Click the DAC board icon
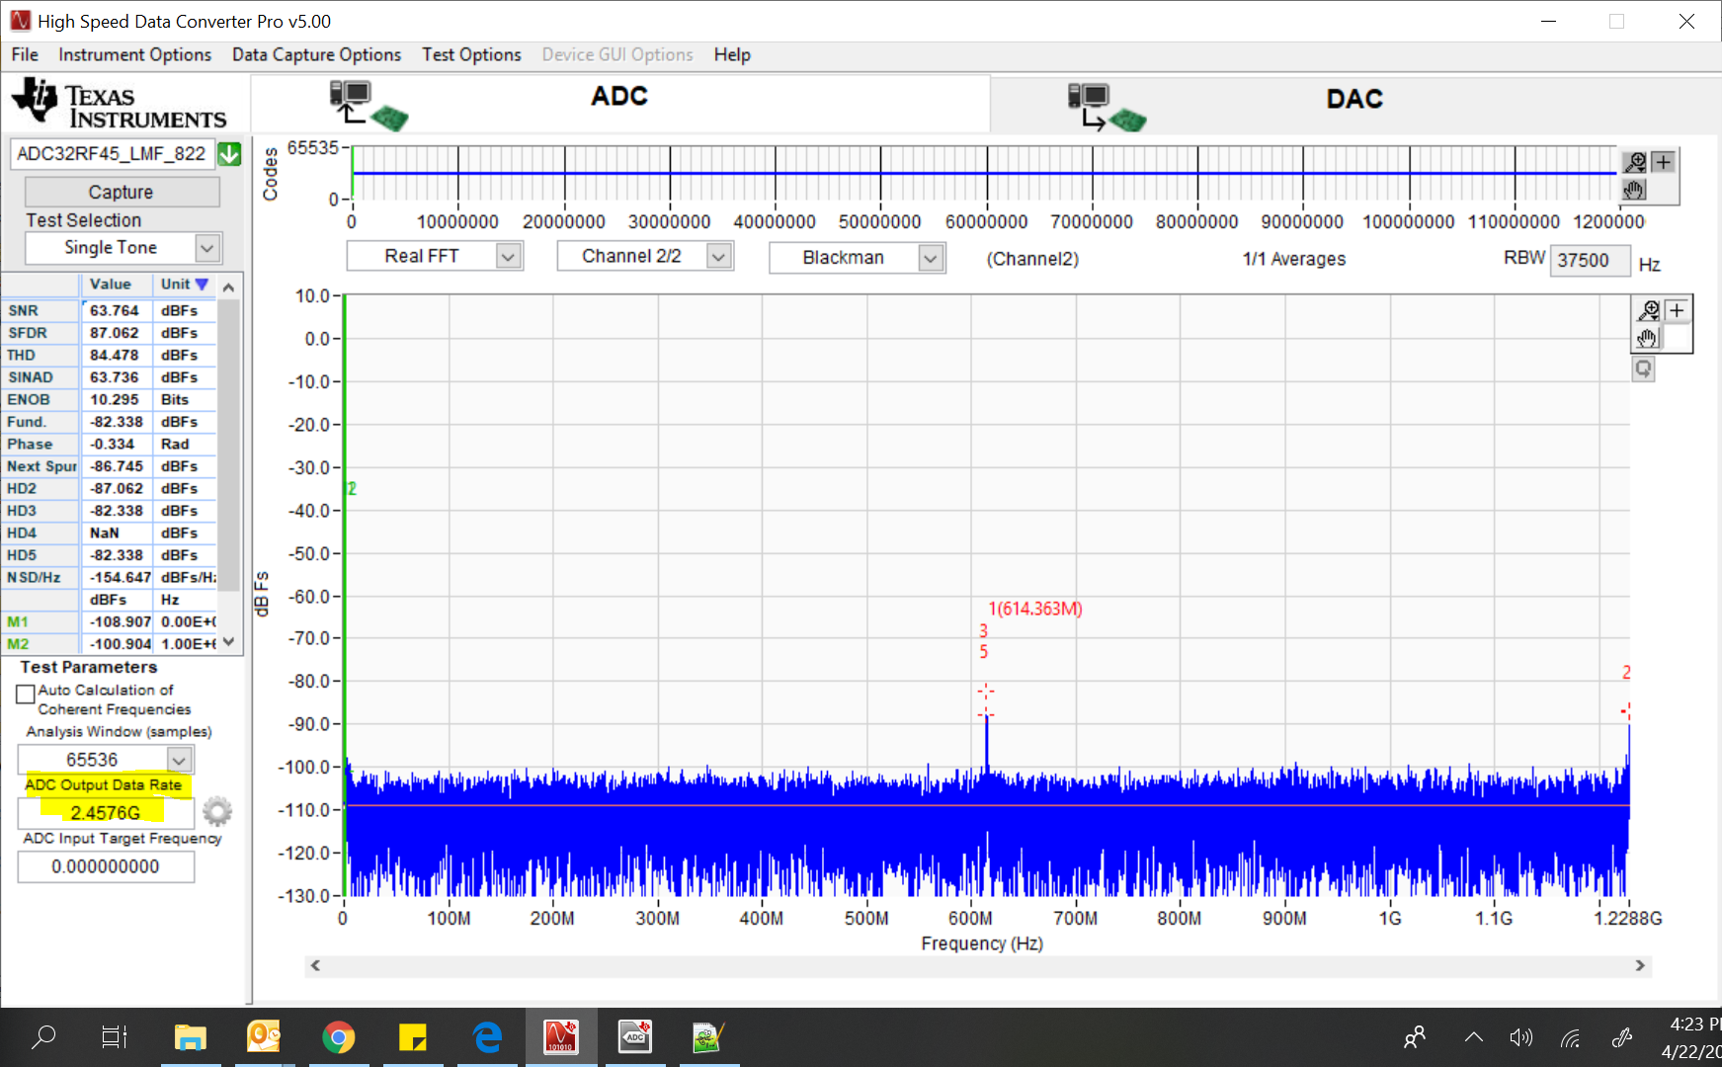This screenshot has width=1722, height=1067. coord(1107,107)
